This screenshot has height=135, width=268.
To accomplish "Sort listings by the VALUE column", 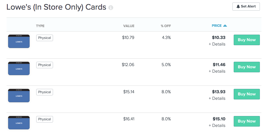I will (x=129, y=26).
